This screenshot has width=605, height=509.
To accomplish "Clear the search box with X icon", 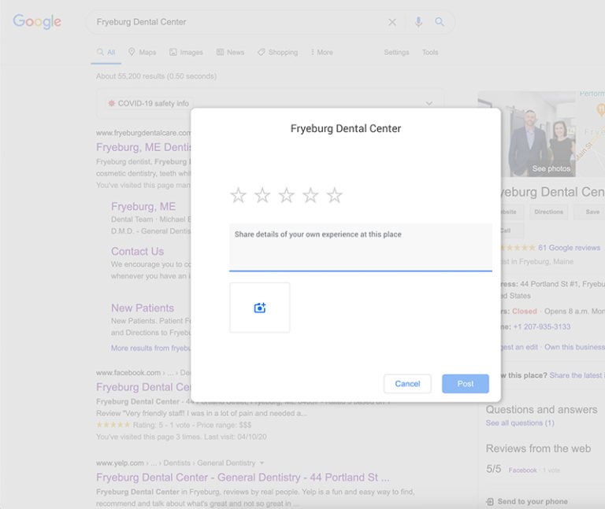I will pyautogui.click(x=392, y=22).
